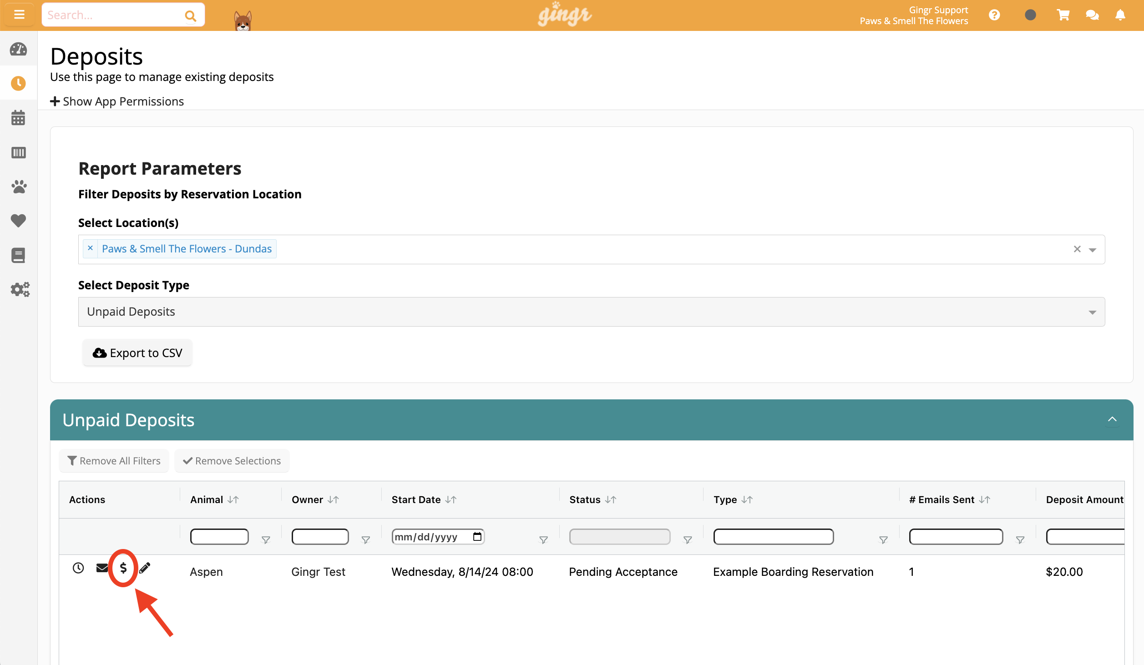Open the help question mark icon
Screen dimensions: 1144x665
pyautogui.click(x=994, y=15)
